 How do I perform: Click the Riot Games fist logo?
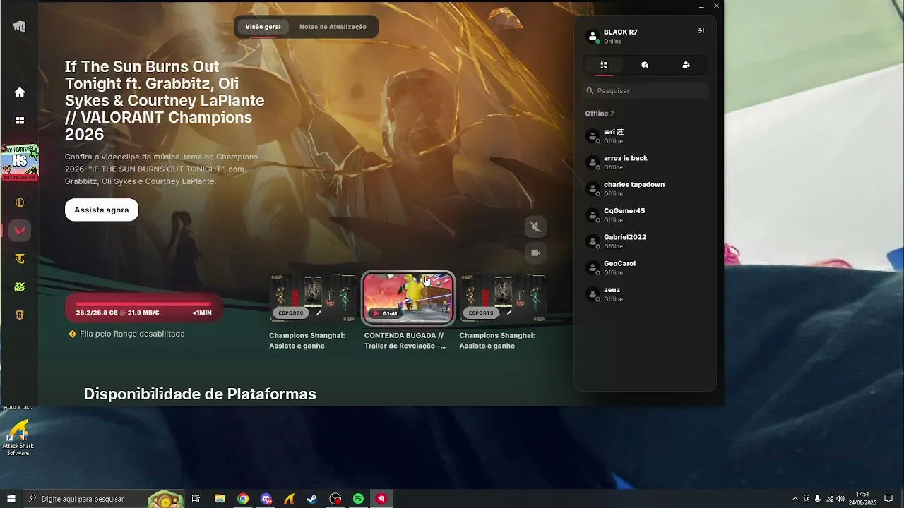tap(20, 27)
